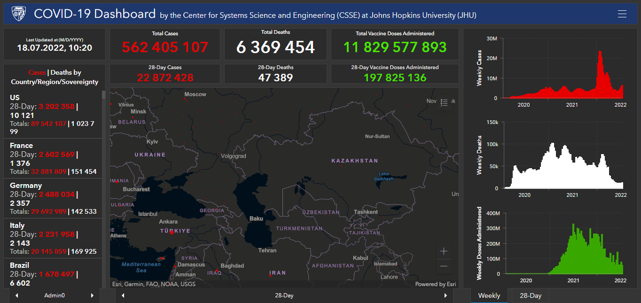Sort country list by Deaths
Viewport: 641px width, 303px height.
66,72
